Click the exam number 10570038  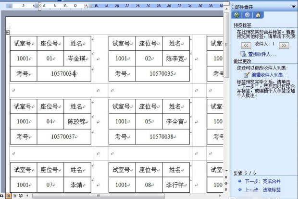click(161, 137)
